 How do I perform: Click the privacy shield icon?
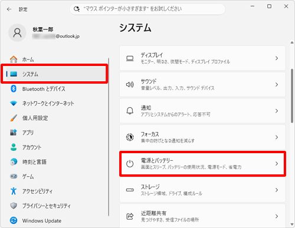coord(14,206)
